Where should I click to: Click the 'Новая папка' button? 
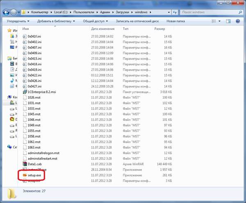click(175, 21)
